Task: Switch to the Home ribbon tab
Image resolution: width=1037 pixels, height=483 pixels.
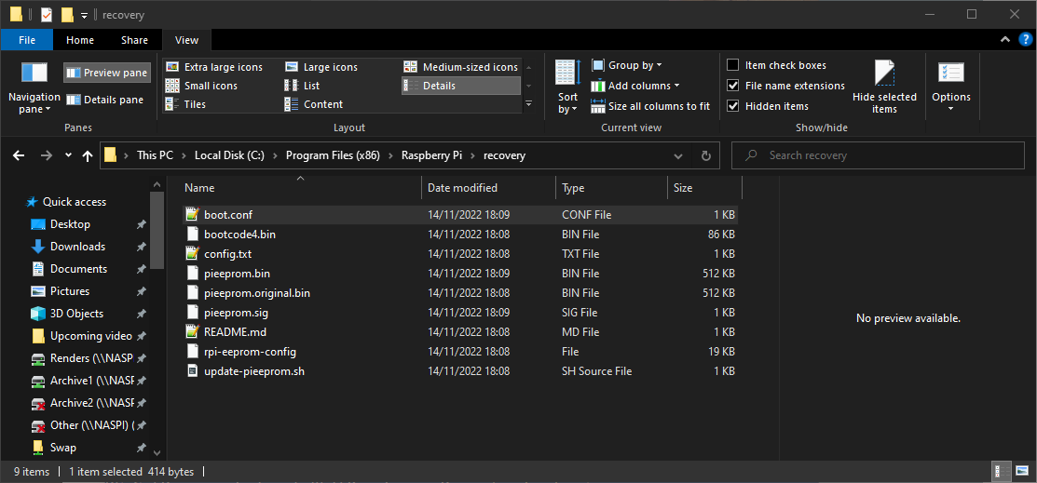Action: [x=80, y=40]
